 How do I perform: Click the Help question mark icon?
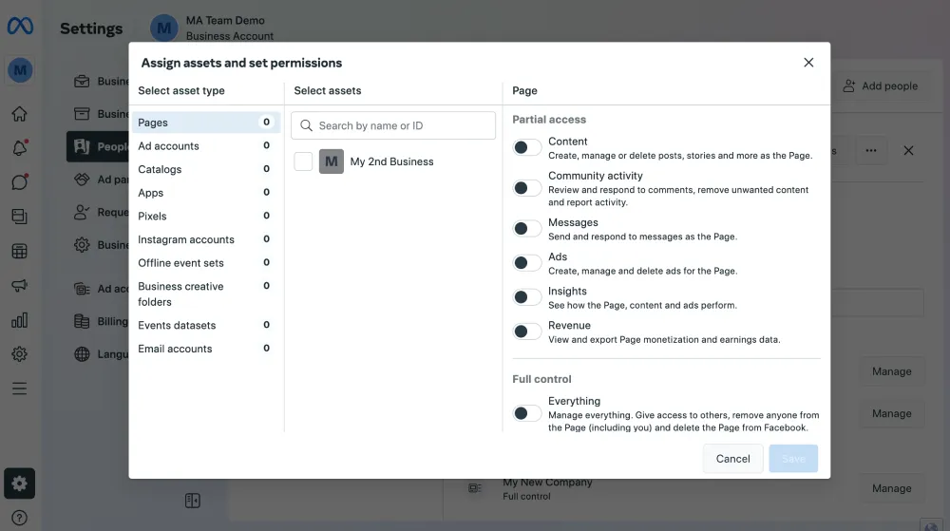(x=19, y=518)
